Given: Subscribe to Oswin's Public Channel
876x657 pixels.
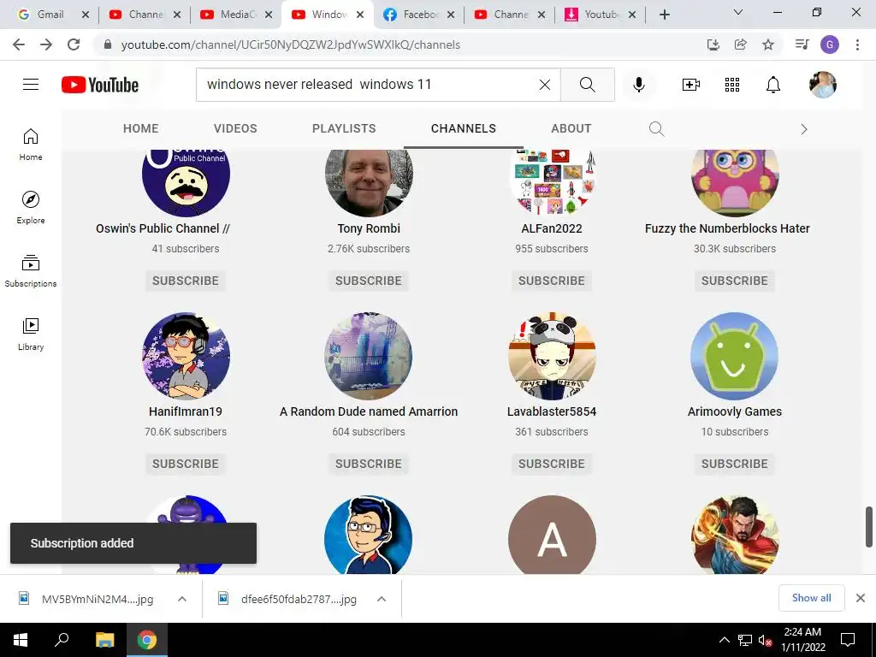Looking at the screenshot, I should click(x=186, y=281).
